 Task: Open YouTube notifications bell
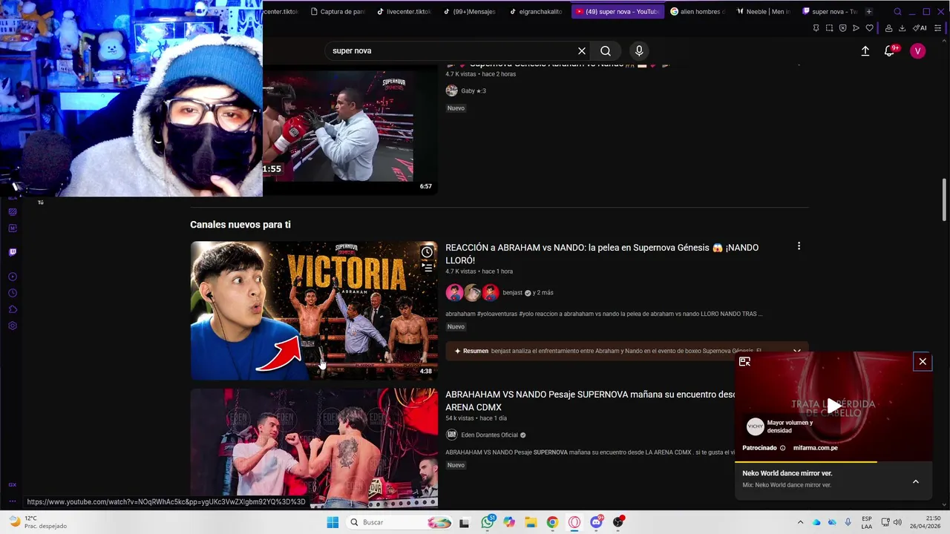point(889,50)
